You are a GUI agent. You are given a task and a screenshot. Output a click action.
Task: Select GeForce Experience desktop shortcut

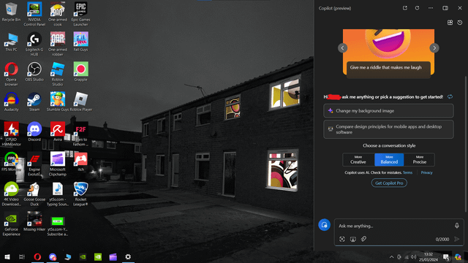(x=11, y=224)
